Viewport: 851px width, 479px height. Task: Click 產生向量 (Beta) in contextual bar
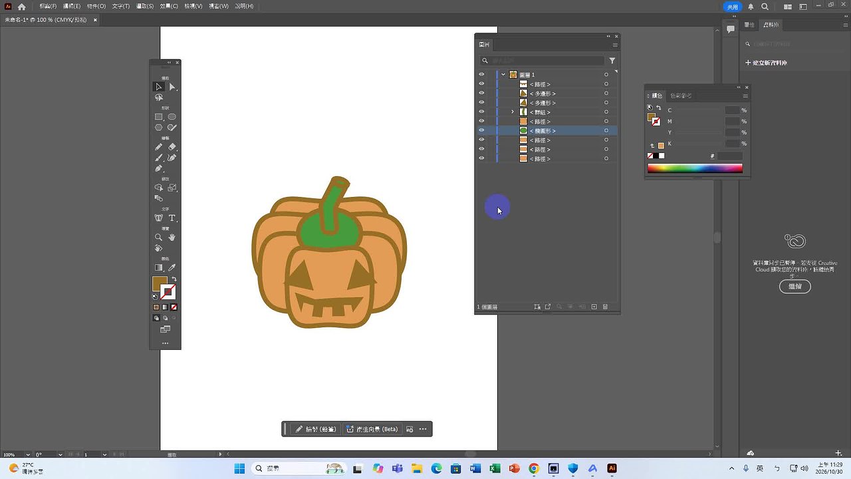(x=372, y=429)
